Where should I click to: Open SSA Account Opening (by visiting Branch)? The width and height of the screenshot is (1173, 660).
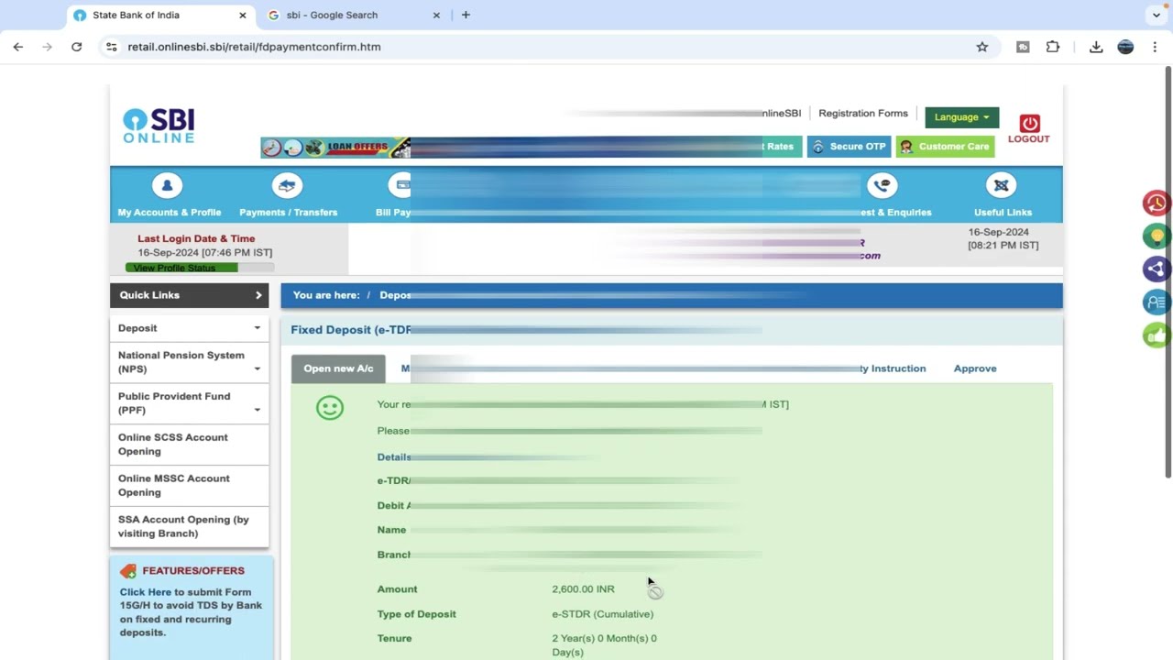190,527
